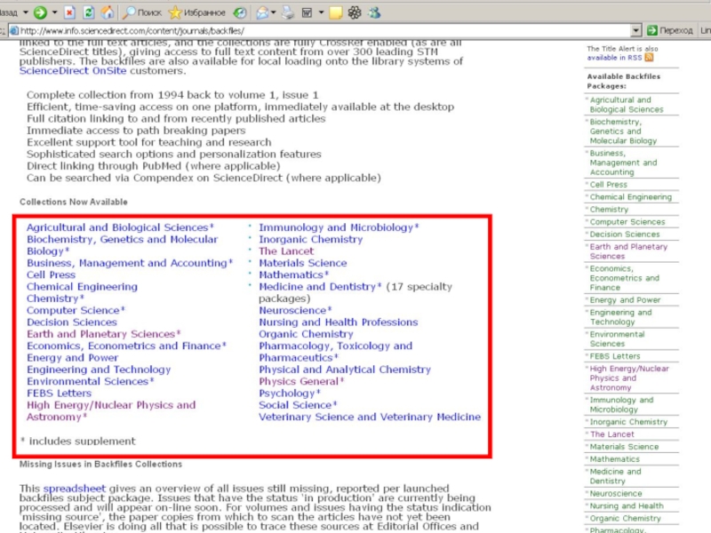Select Cell Press in sidebar packages list

(608, 185)
